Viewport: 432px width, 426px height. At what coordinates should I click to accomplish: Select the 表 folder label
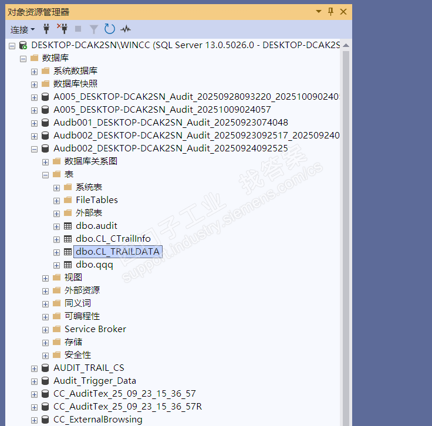click(x=69, y=174)
